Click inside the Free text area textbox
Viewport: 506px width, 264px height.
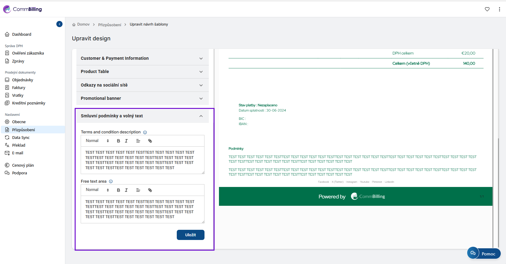pos(142,209)
